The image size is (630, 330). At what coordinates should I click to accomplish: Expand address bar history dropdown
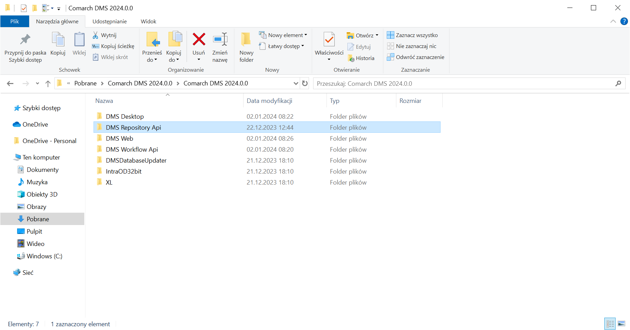[296, 83]
